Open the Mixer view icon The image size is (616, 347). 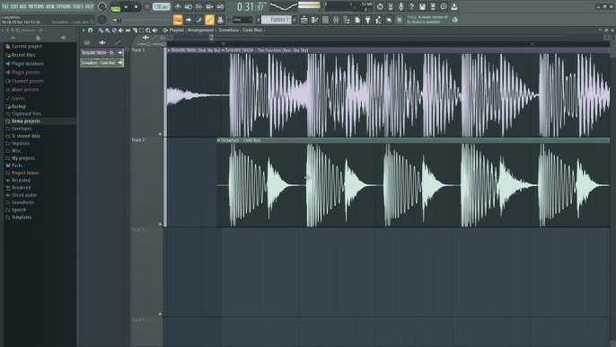[336, 20]
